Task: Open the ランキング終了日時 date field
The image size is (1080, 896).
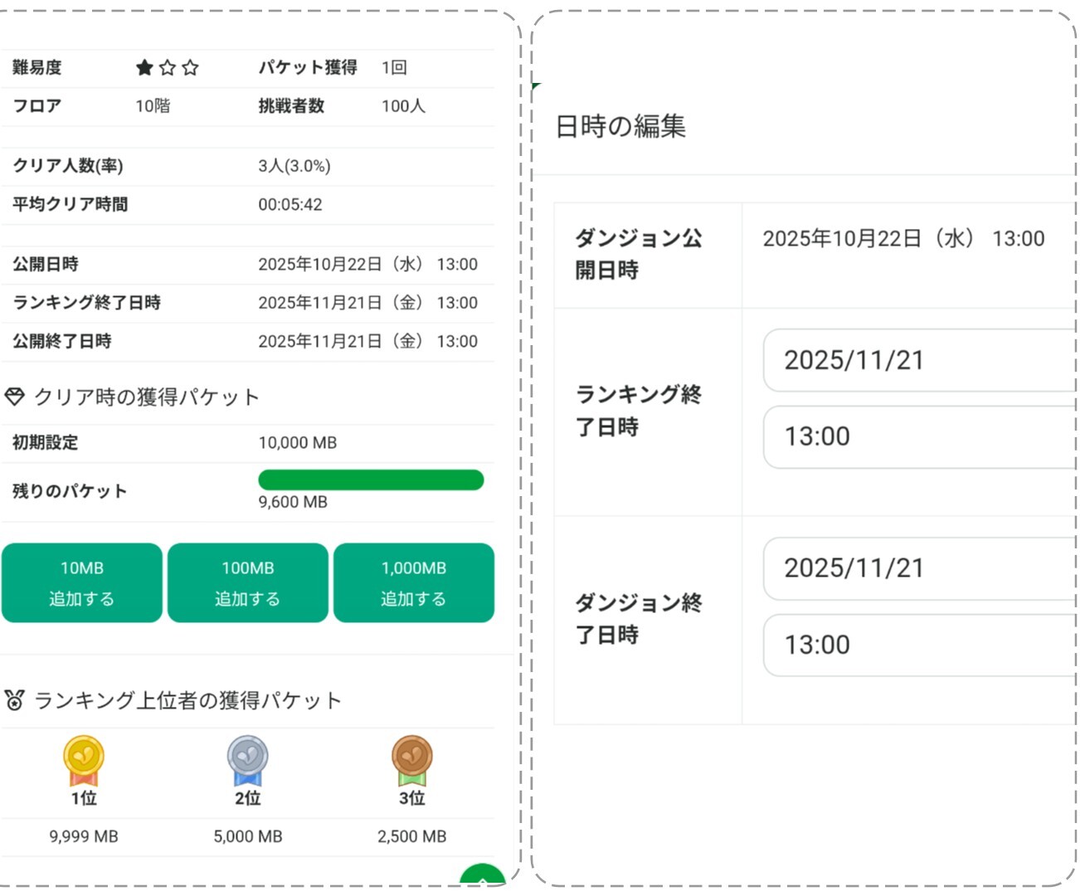Action: tap(918, 360)
